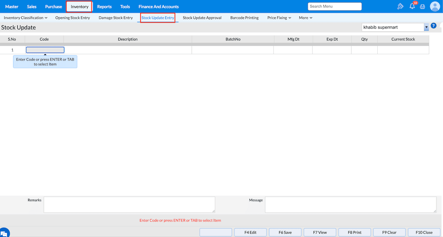Click the F6 Save button
The height and width of the screenshot is (237, 443).
(x=285, y=232)
